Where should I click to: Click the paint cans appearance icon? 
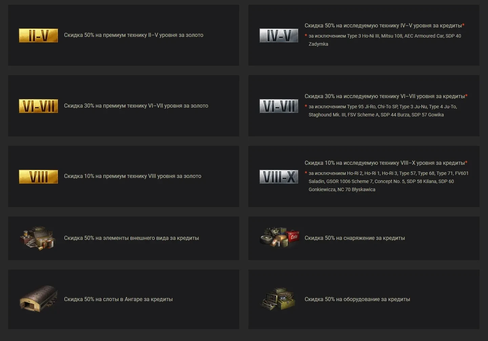click(x=38, y=238)
